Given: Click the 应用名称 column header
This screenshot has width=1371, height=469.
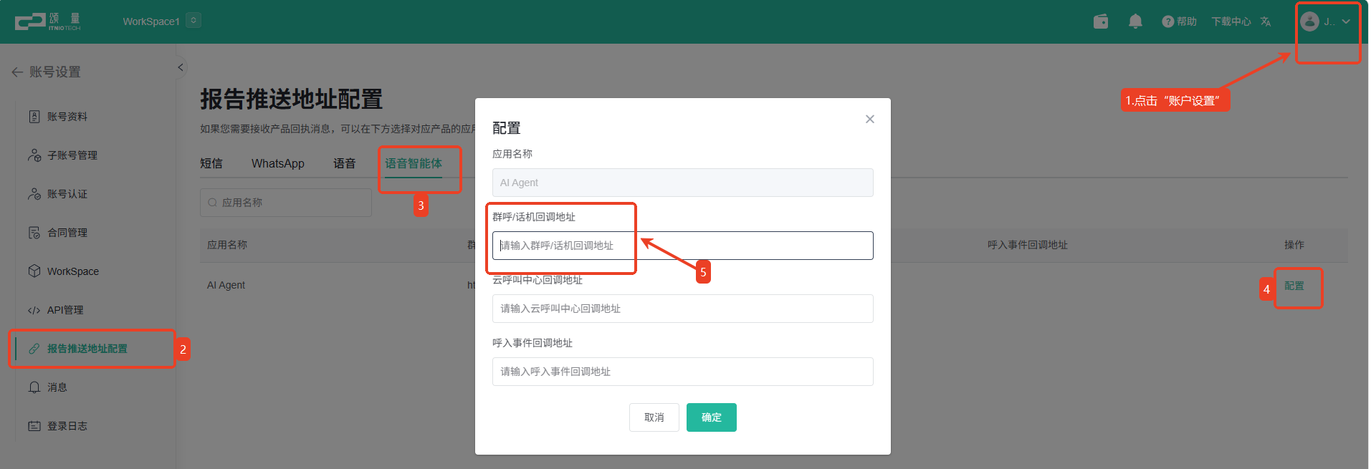Looking at the screenshot, I should tap(227, 245).
